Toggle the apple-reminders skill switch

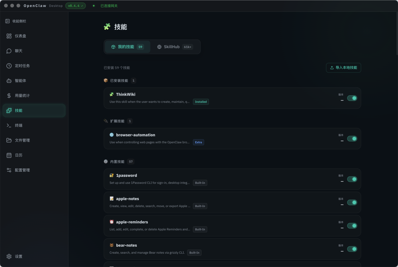352,226
